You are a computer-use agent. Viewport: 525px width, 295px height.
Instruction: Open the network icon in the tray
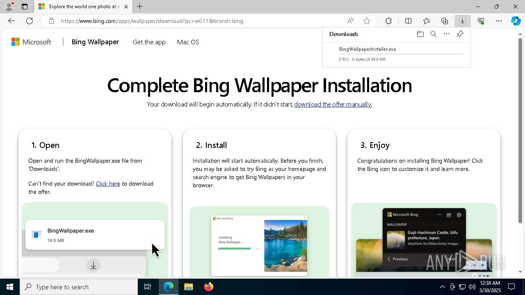[462, 287]
